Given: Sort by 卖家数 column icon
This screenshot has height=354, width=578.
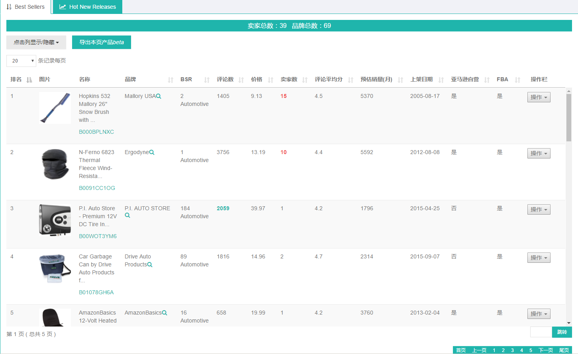Looking at the screenshot, I should pyautogui.click(x=305, y=80).
